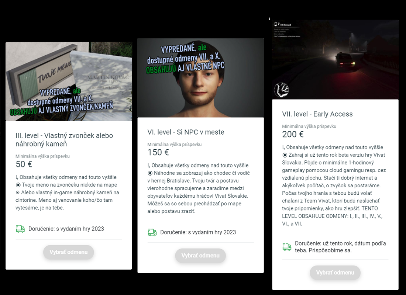Click the delivery truck icon in VII. level card
The width and height of the screenshot is (406, 295).
pos(287,247)
